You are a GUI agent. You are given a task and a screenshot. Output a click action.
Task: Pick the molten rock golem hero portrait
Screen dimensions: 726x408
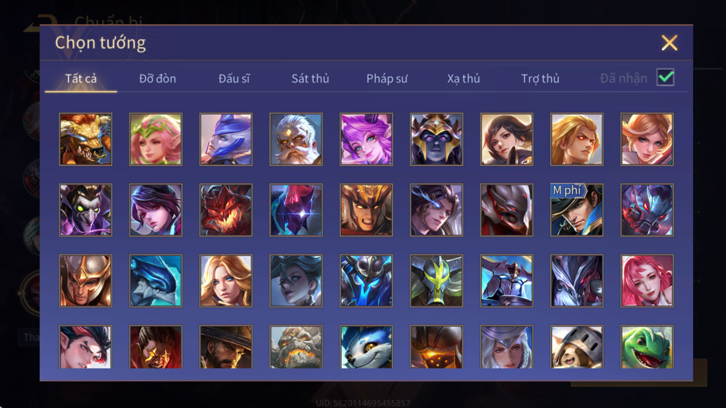pos(296,346)
